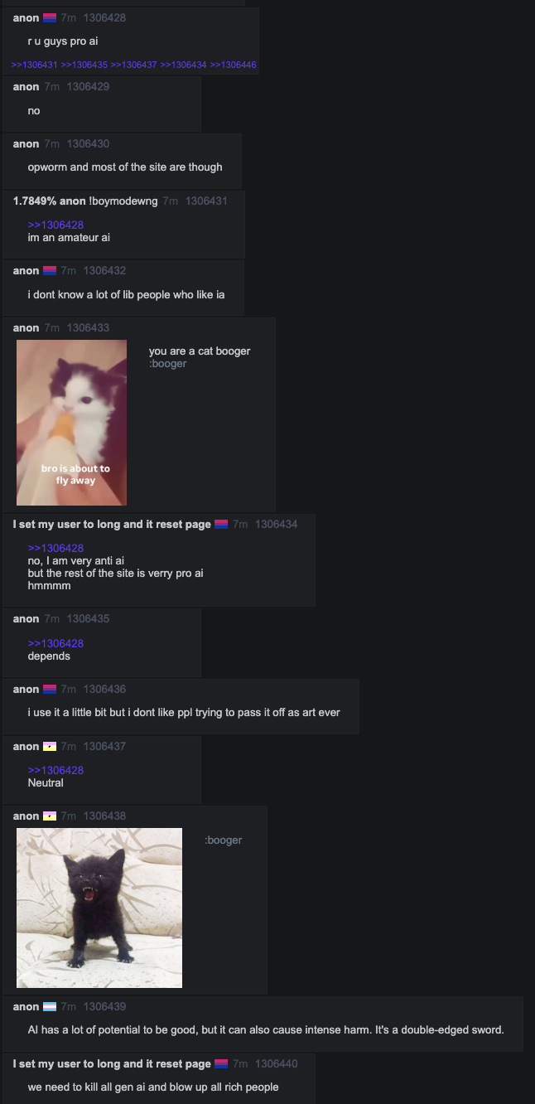The height and width of the screenshot is (1104, 535).
Task: Click the bisexual flag icon on post 1306428
Action: tap(50, 18)
